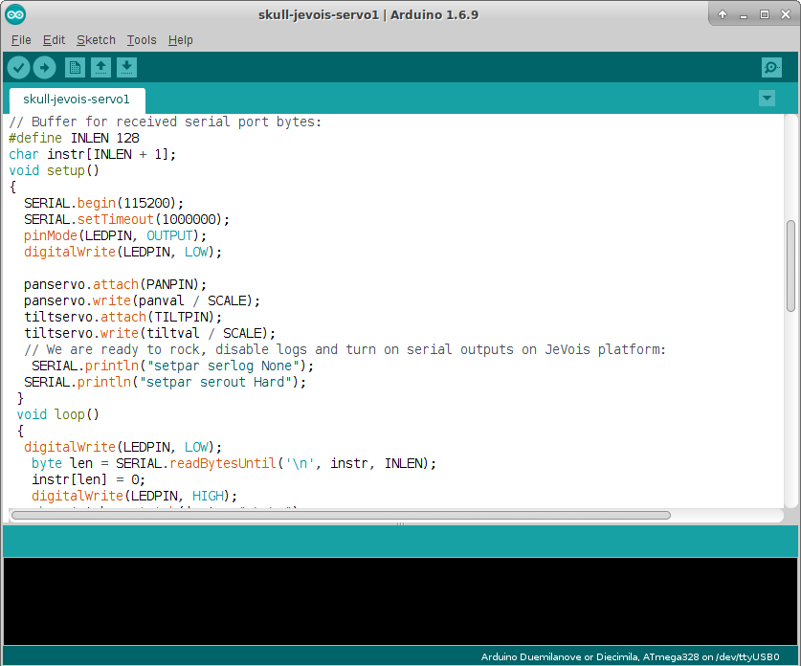
Task: Open the Edit menu
Action: (54, 40)
